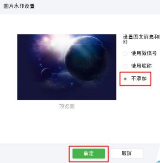Open the watermark preview image
The image size is (160, 163).
click(67, 67)
